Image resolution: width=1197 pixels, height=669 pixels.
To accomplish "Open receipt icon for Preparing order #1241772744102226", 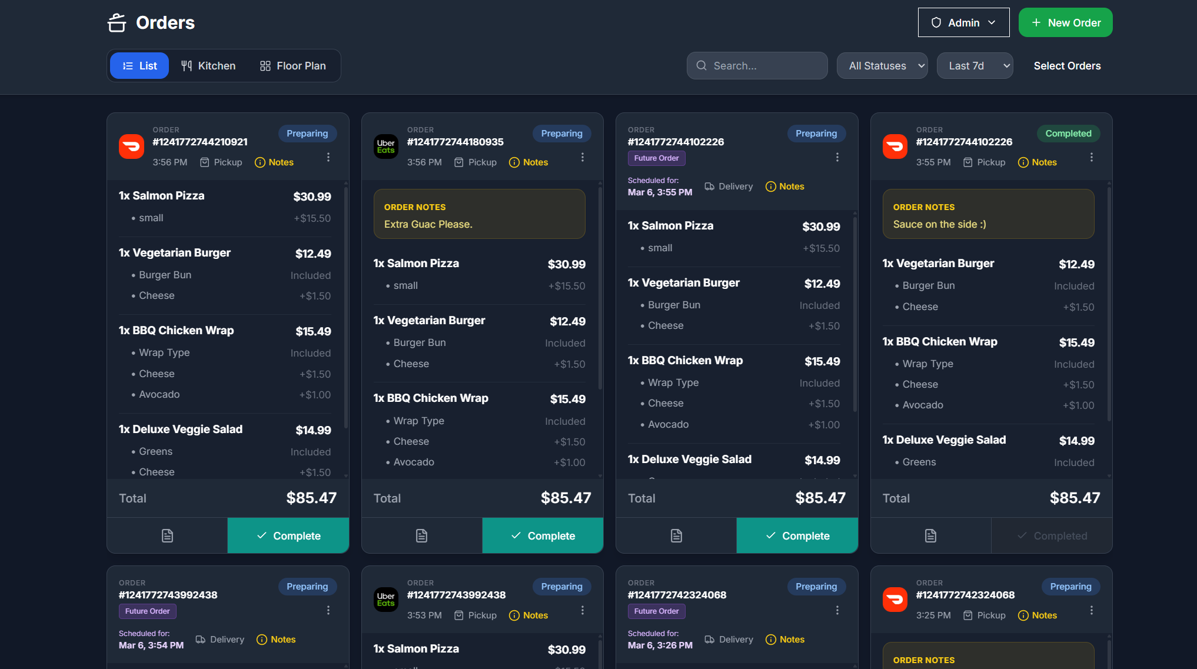I will tap(676, 535).
